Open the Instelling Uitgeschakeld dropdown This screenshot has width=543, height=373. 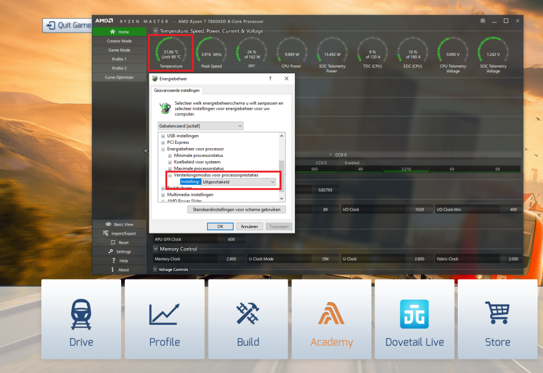(235, 182)
